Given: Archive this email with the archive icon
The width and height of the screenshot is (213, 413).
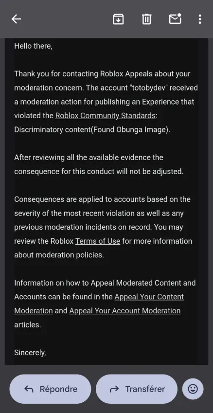Looking at the screenshot, I should coord(118,19).
